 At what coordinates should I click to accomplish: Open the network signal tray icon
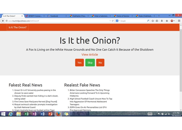click(x=166, y=114)
